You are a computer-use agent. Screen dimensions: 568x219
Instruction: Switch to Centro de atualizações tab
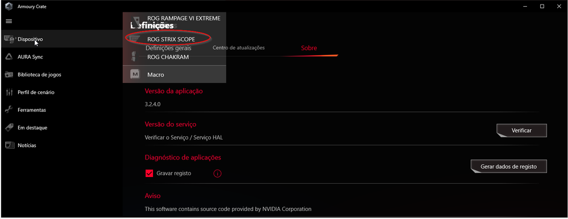[238, 48]
